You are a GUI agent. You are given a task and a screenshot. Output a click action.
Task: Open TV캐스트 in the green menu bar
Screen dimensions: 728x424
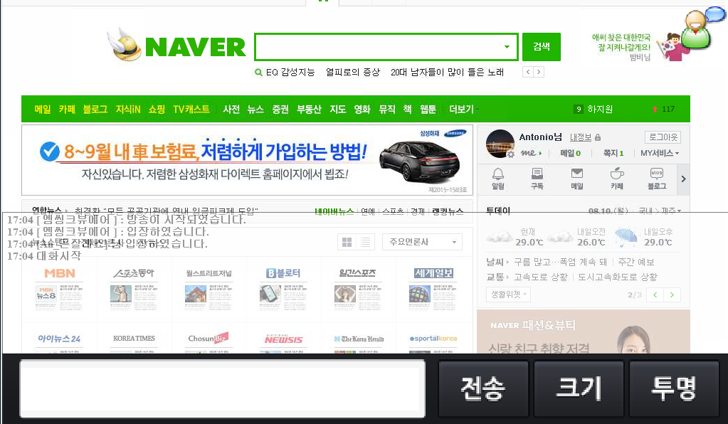coord(191,110)
